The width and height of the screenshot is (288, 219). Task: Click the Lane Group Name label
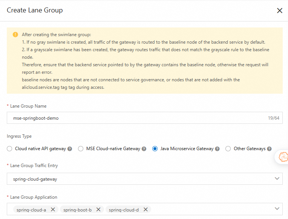pyautogui.click(x=28, y=106)
